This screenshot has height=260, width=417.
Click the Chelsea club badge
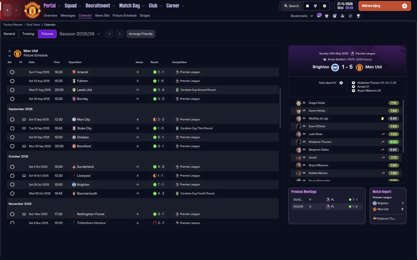(x=74, y=137)
